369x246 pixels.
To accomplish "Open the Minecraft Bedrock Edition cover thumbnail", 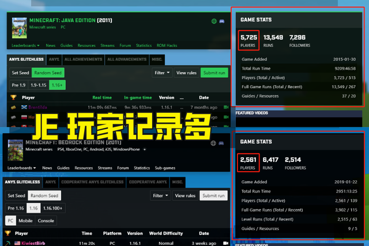I will point(16,150).
